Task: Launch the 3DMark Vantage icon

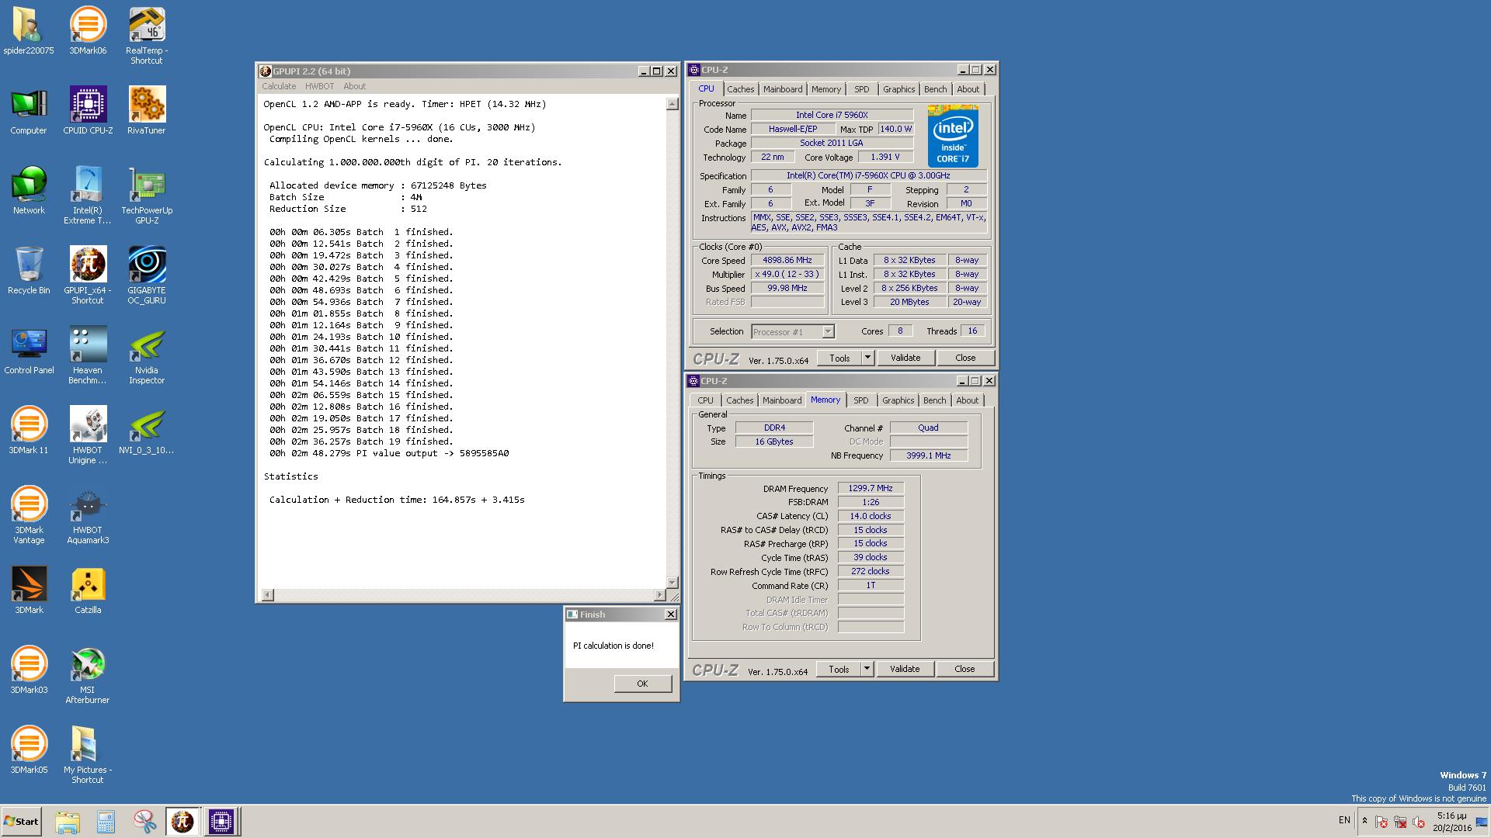Action: pos(29,515)
